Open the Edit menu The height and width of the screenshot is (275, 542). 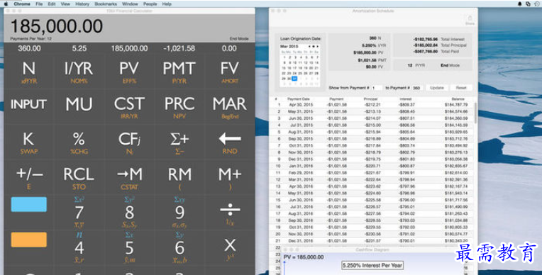(52, 4)
